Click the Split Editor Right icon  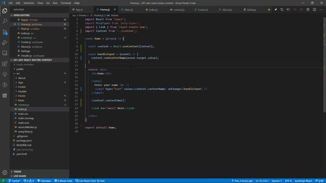point(314,10)
